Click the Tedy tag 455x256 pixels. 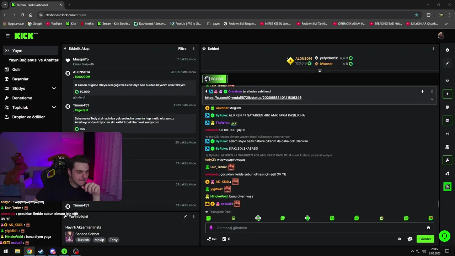pyautogui.click(x=114, y=240)
